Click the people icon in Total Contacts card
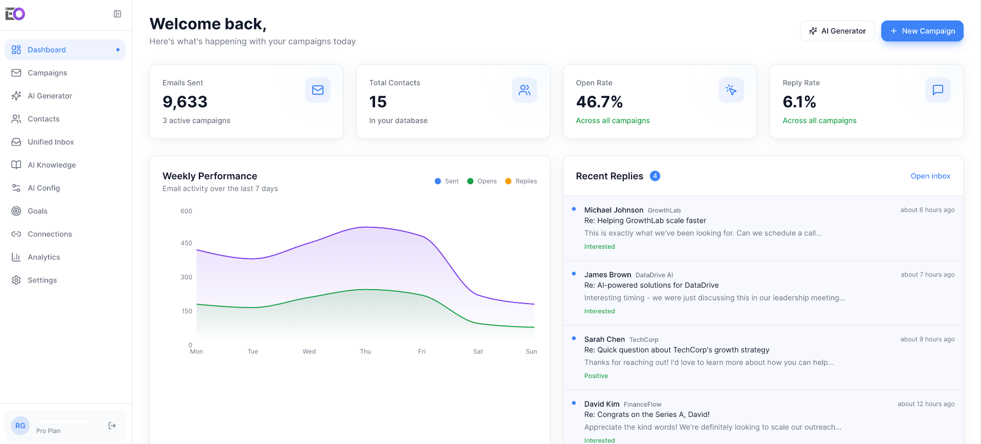Viewport: 981px width, 444px height. [524, 90]
